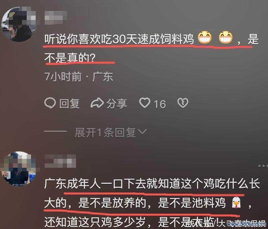Click the 分享 share label
268x229 pixels.
117,104
